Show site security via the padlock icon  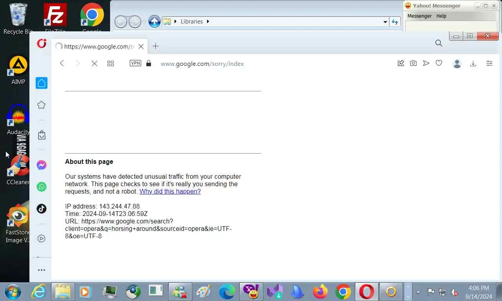(149, 63)
